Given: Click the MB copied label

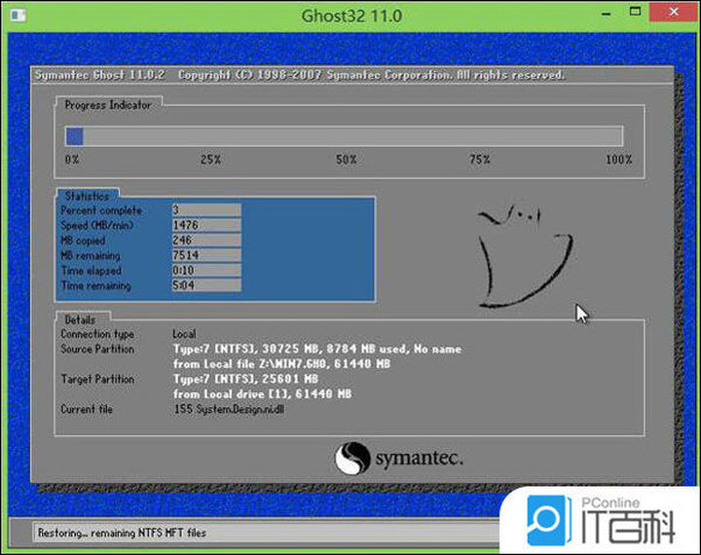Looking at the screenshot, I should point(83,240).
